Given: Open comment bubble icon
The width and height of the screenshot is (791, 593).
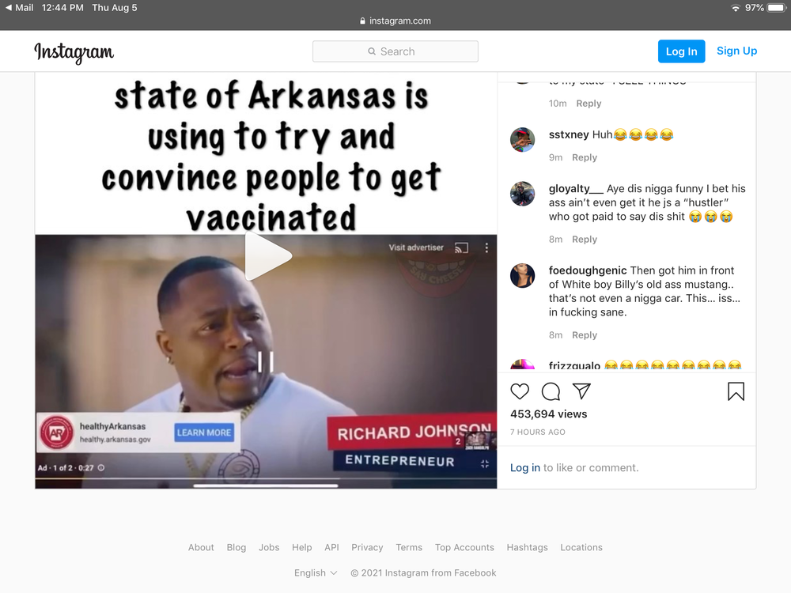Looking at the screenshot, I should coord(551,392).
